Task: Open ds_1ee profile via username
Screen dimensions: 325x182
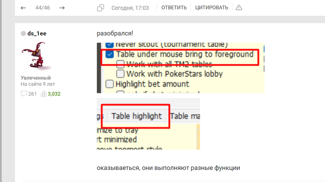Action: click(37, 33)
